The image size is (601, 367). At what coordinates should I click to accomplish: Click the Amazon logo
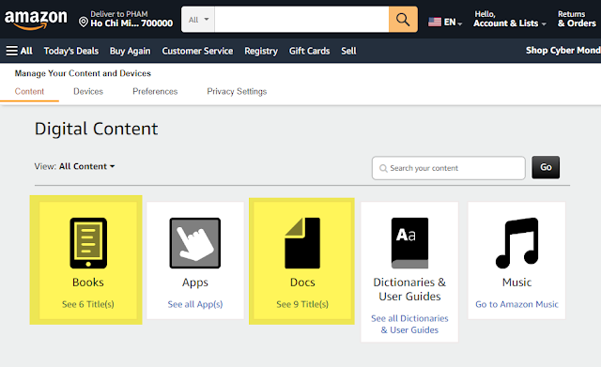(36, 20)
